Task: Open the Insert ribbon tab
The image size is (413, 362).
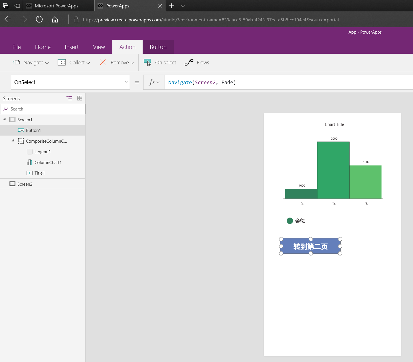Action: (x=72, y=47)
